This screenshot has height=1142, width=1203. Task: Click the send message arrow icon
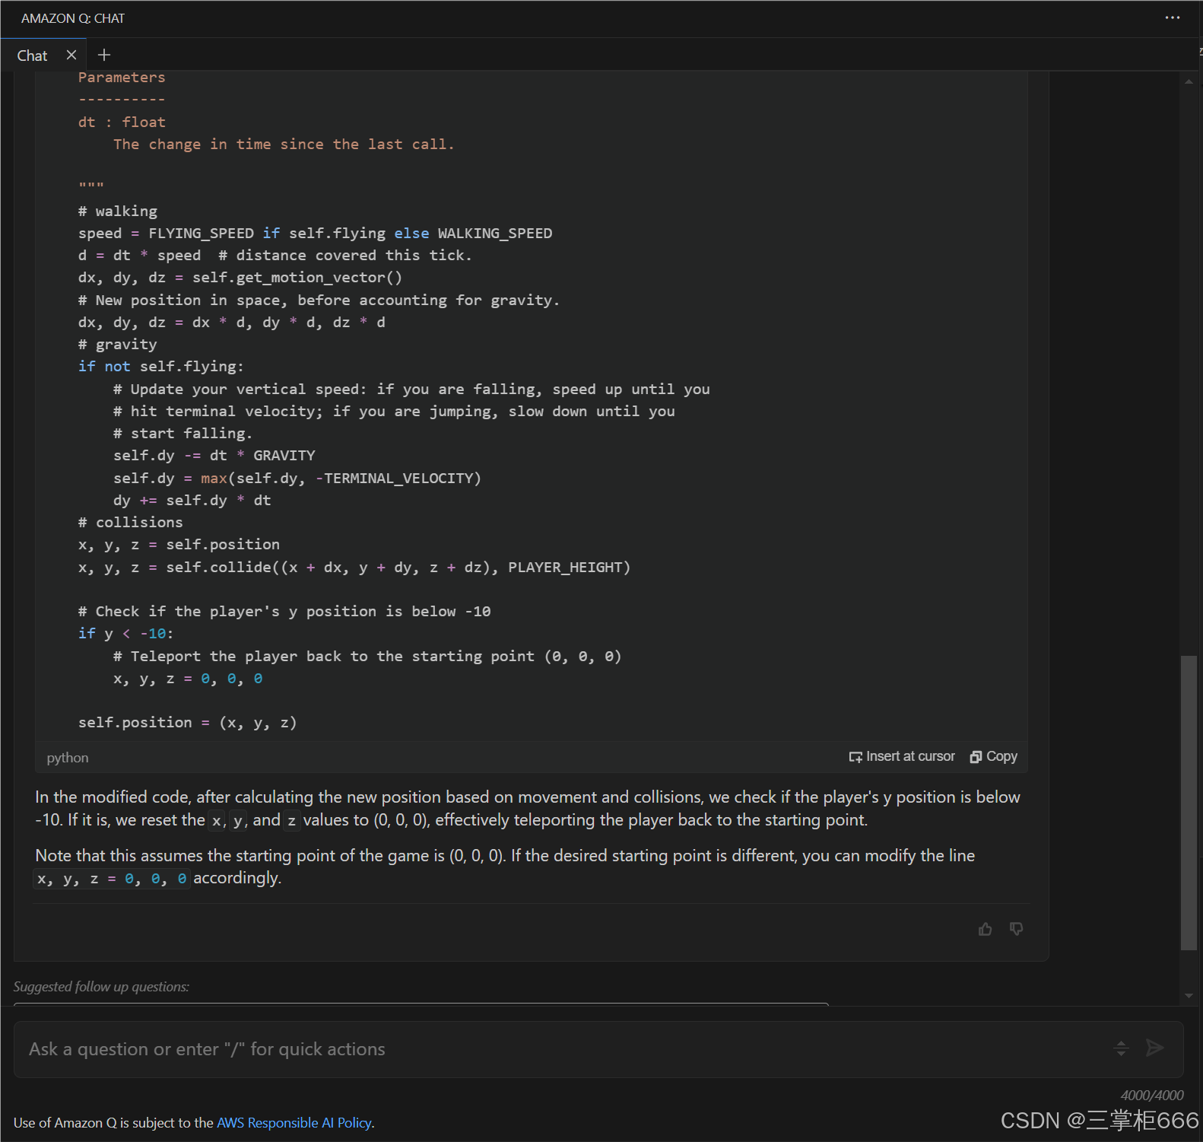1154,1048
